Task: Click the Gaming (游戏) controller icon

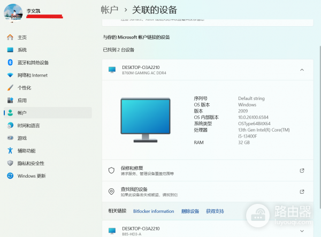Action: (10, 138)
